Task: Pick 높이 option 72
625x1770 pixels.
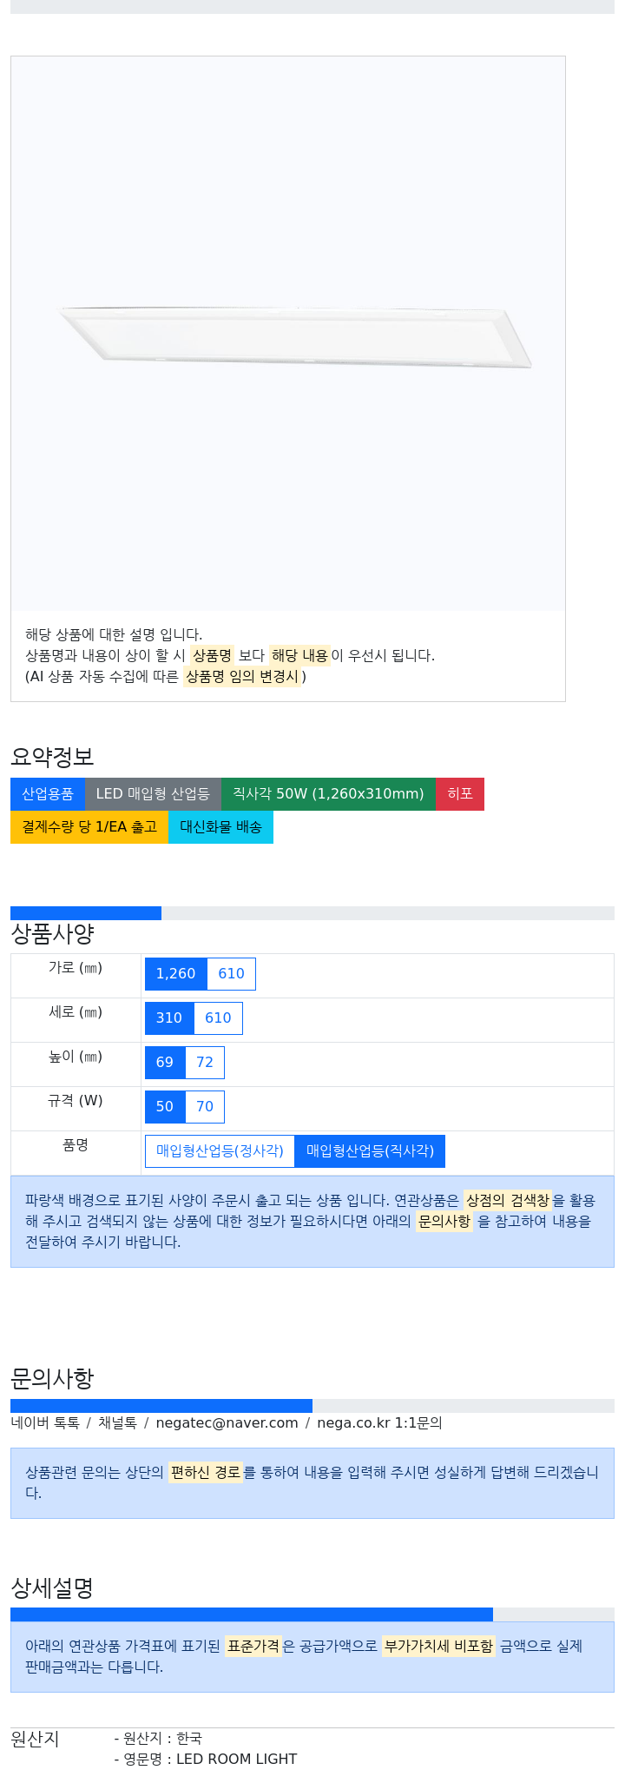Action: [x=205, y=1063]
